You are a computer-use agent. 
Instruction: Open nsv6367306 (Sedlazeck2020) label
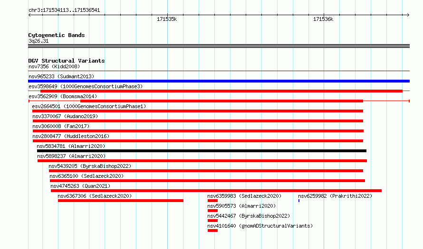click(95, 196)
